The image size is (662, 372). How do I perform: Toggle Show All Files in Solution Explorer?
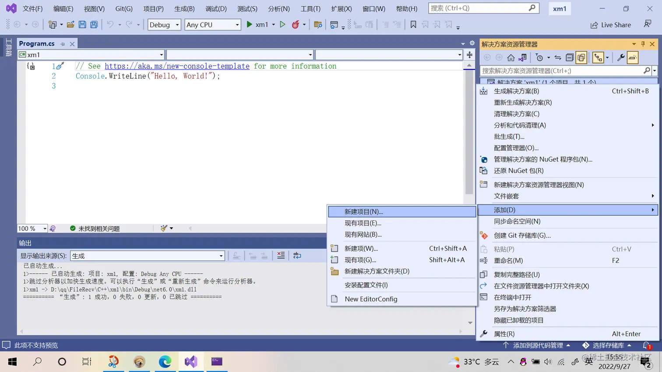[x=581, y=58]
